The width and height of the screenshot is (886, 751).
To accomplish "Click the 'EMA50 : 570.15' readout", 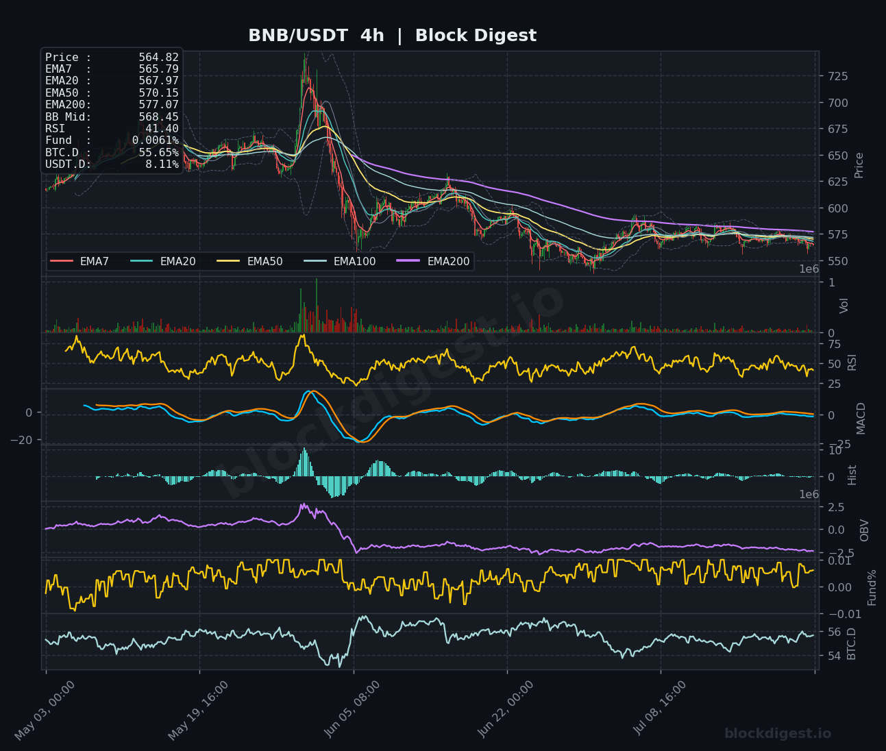I will (112, 93).
